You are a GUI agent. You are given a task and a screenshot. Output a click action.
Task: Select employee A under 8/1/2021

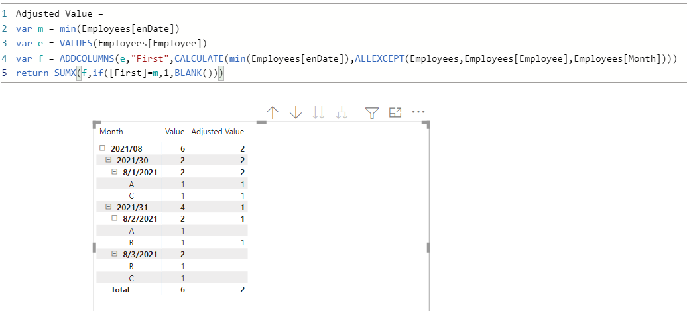[x=131, y=184]
